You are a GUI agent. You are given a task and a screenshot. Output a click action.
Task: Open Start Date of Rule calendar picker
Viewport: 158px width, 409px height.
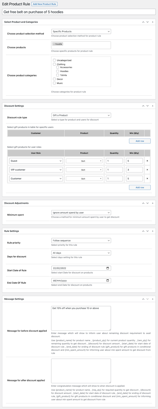(x=108, y=268)
